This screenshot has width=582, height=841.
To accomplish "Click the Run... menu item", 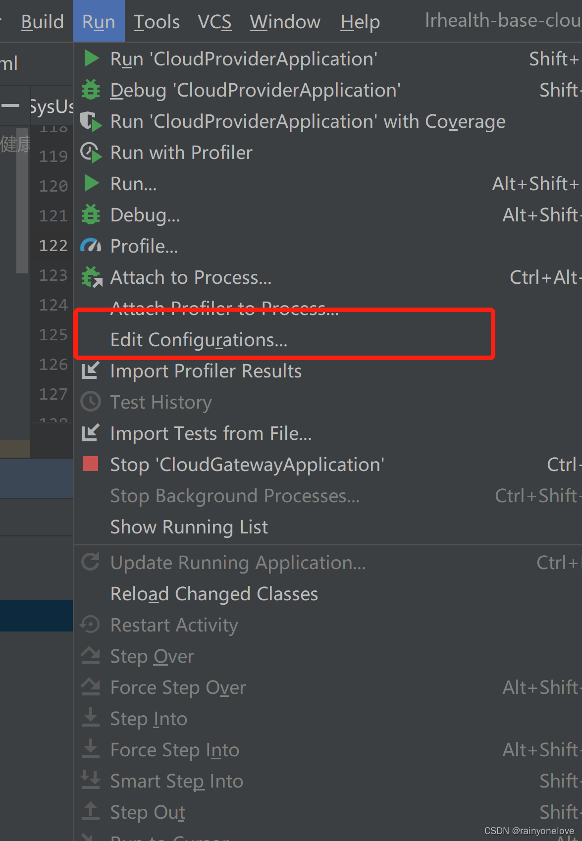I will coord(133,184).
